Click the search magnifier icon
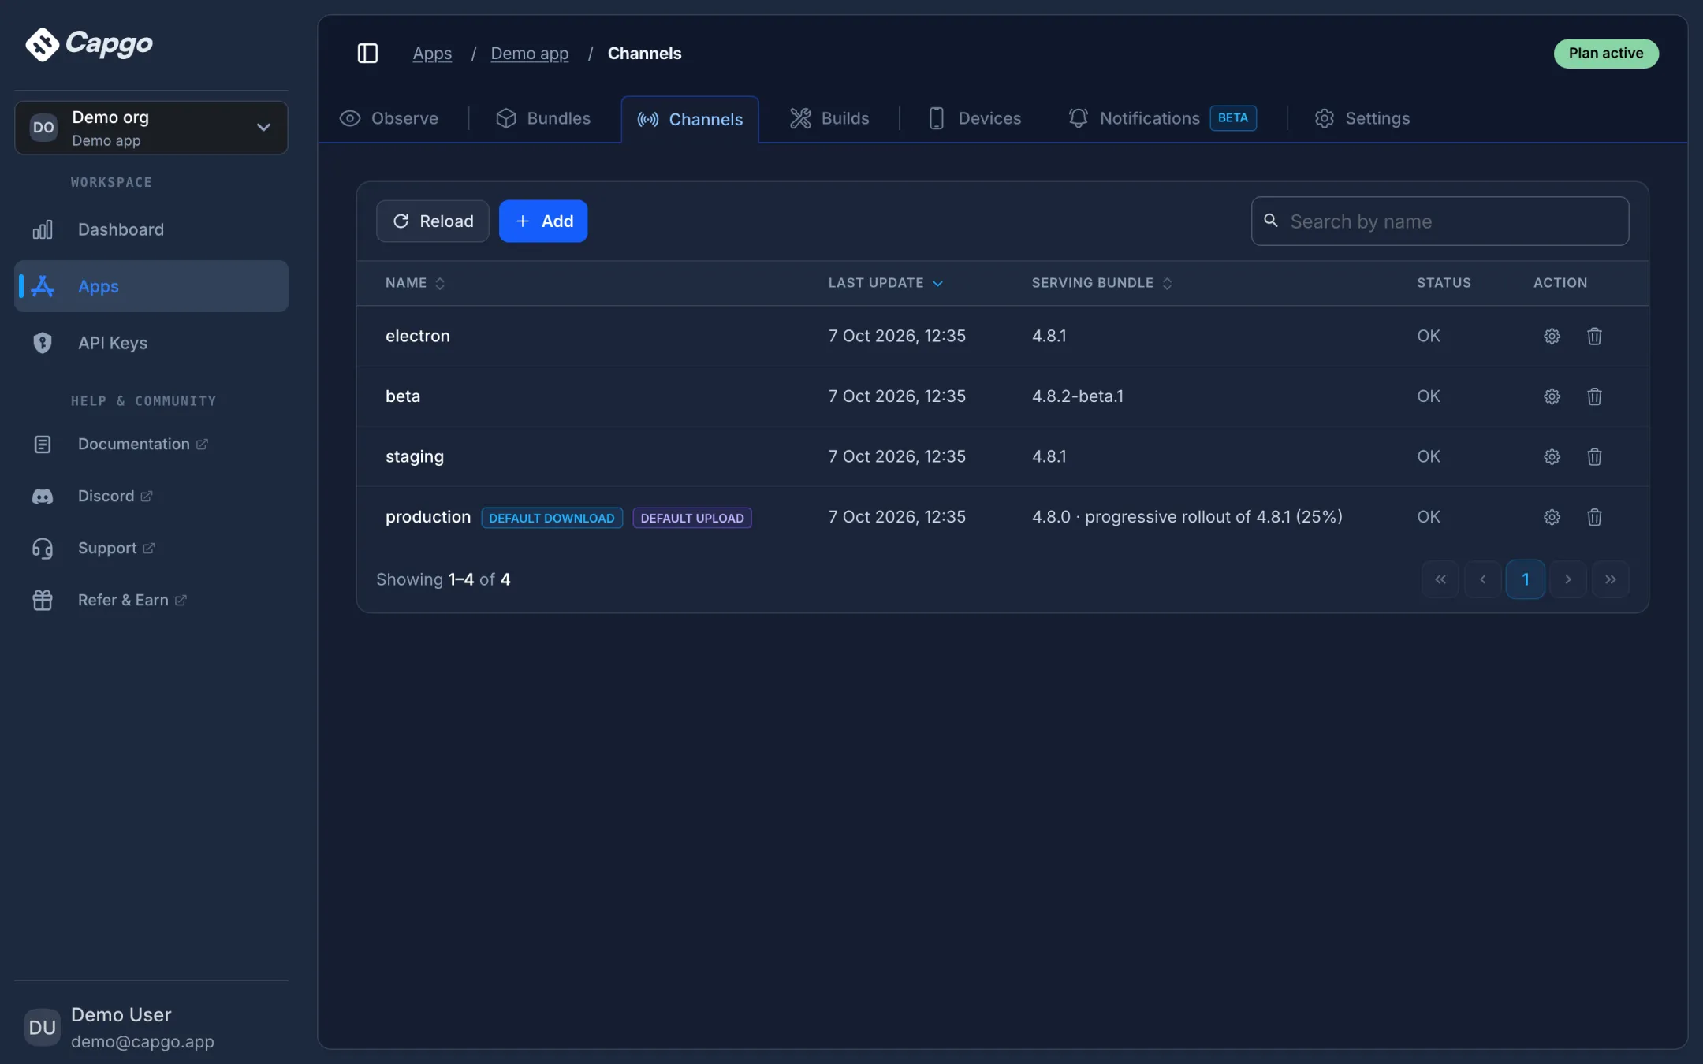The height and width of the screenshot is (1064, 1703). coord(1271,221)
